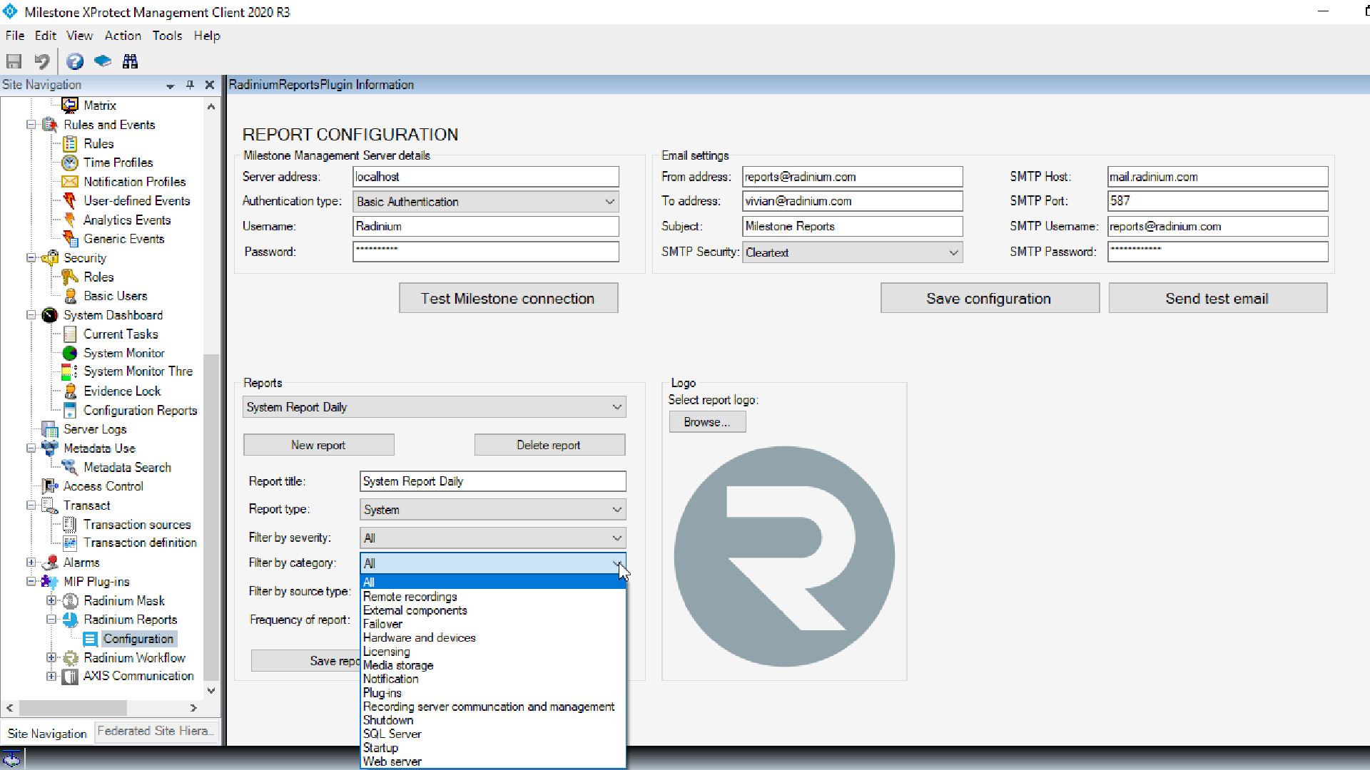Screen dimensions: 1370x770
Task: Click the Time Profiles clock icon
Action: pos(70,163)
